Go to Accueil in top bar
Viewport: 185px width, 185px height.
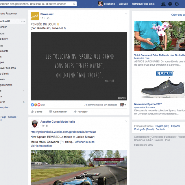point(123,4)
